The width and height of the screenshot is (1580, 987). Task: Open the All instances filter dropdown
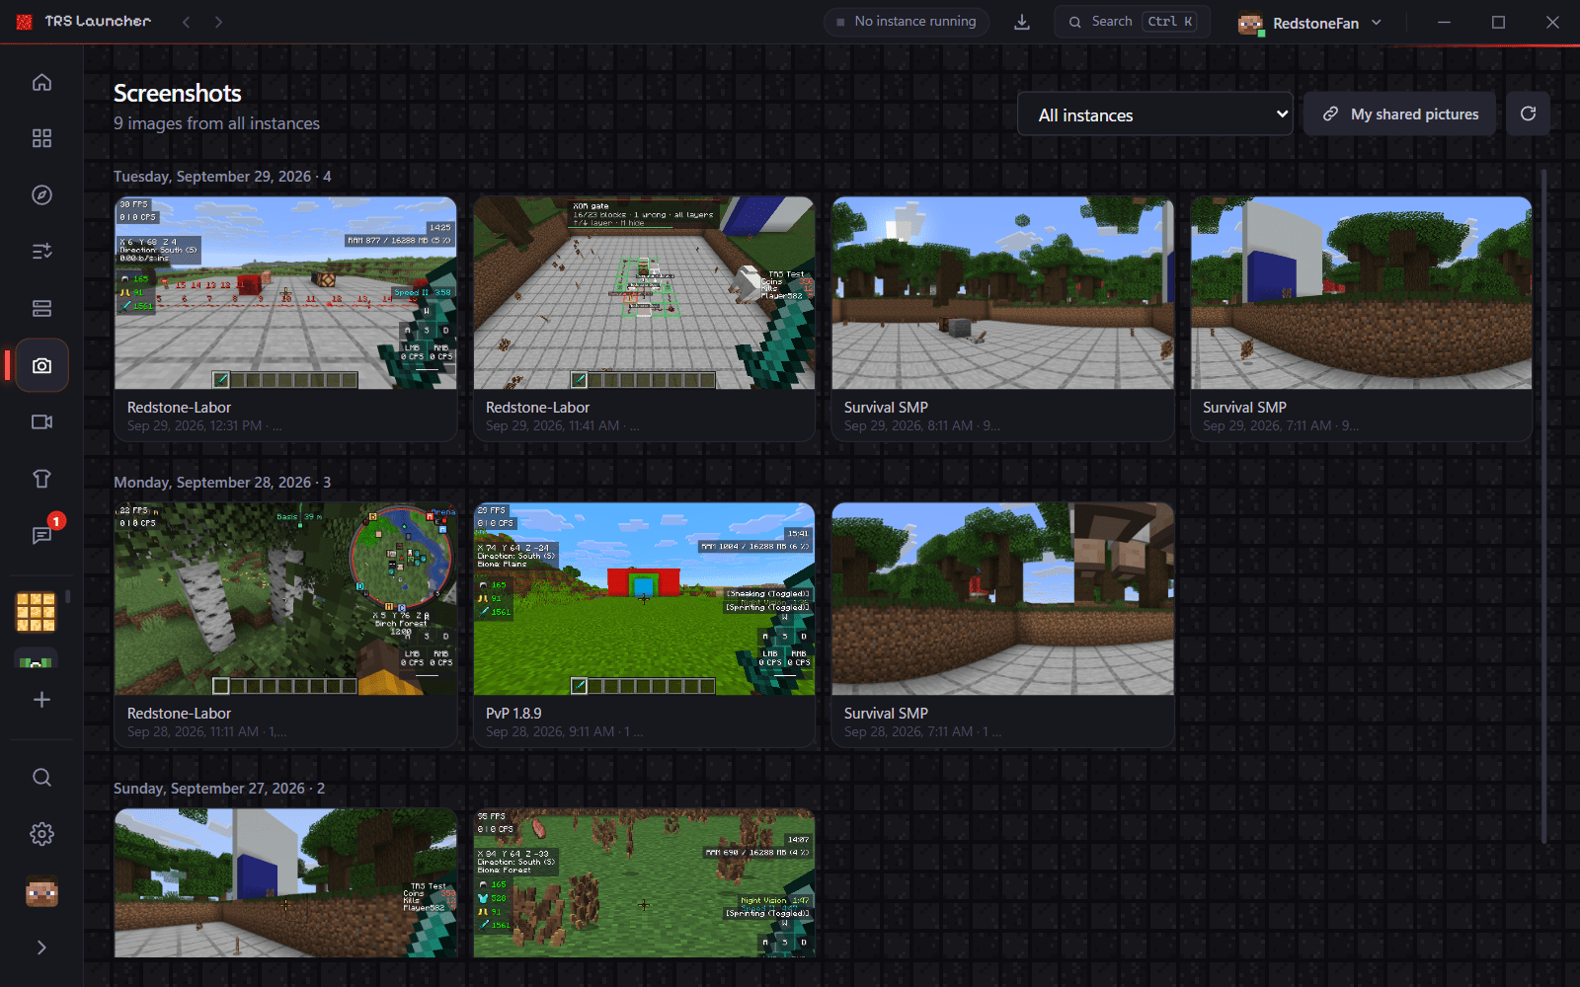pos(1155,114)
